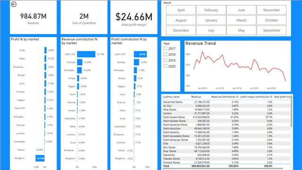Image resolution: width=302 pixels, height=170 pixels.
Task: Select August in Month slicer
Action: [x=181, y=20]
